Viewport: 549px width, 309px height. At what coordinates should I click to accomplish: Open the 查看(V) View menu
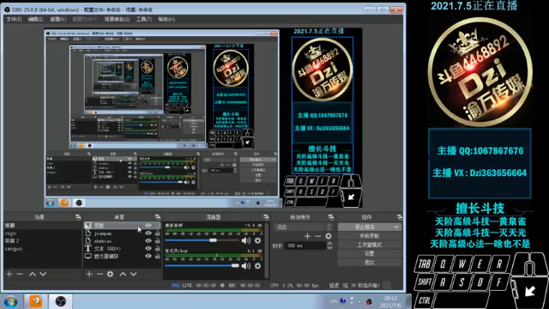pos(57,19)
